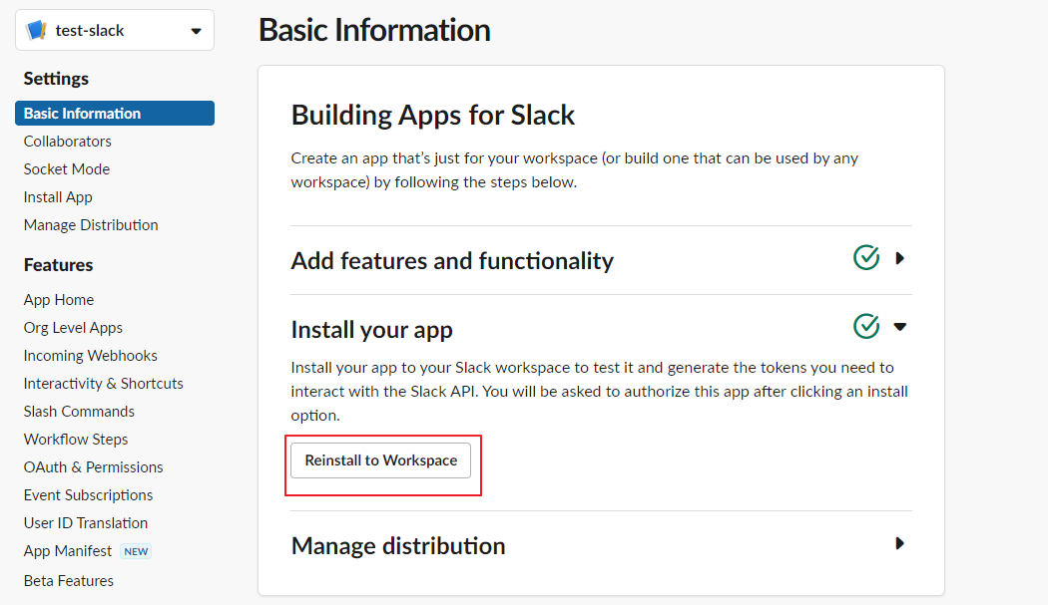Select Basic Information in sidebar
1048x605 pixels.
[115, 114]
